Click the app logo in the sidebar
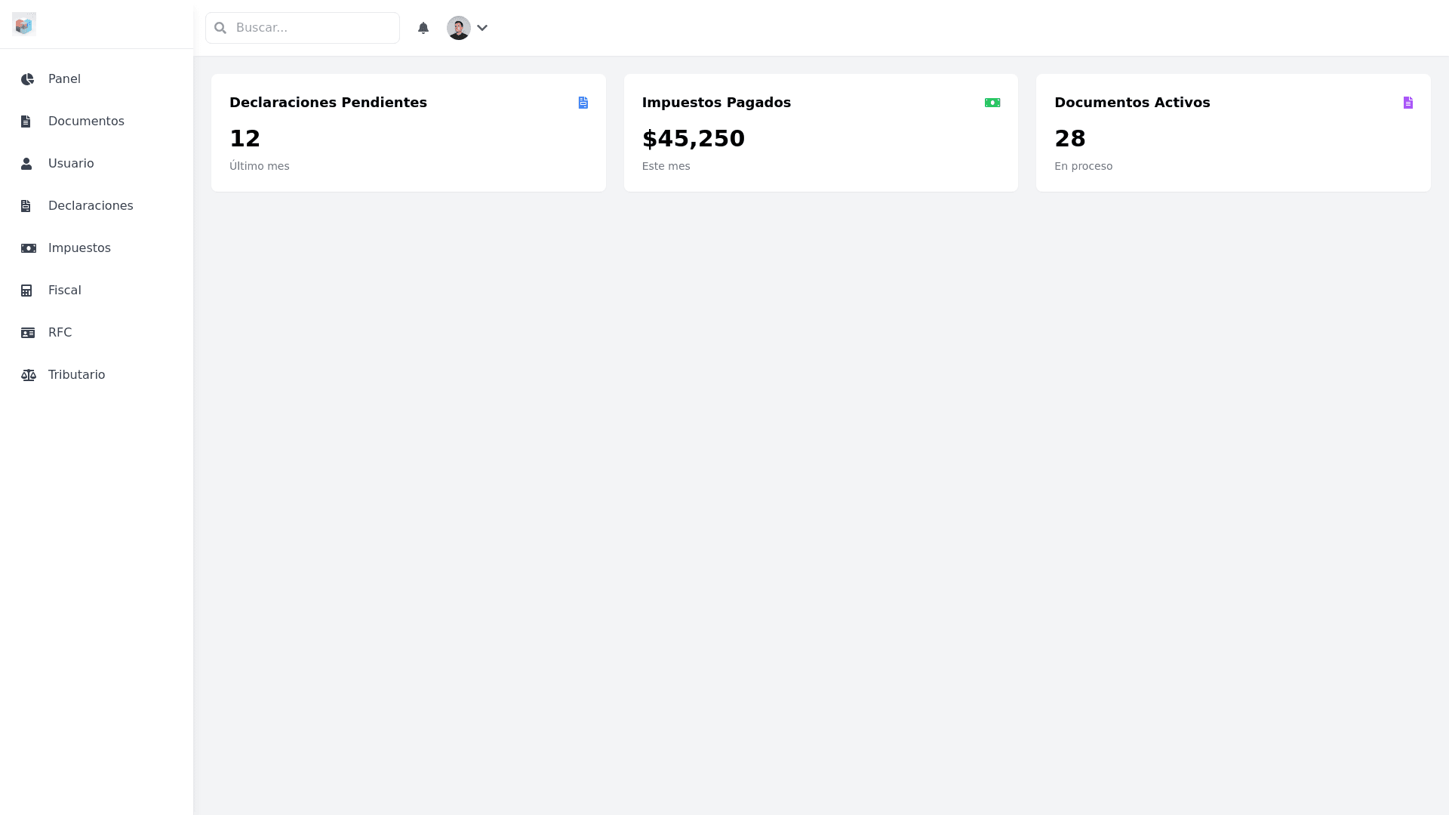The width and height of the screenshot is (1449, 815). pyautogui.click(x=24, y=24)
